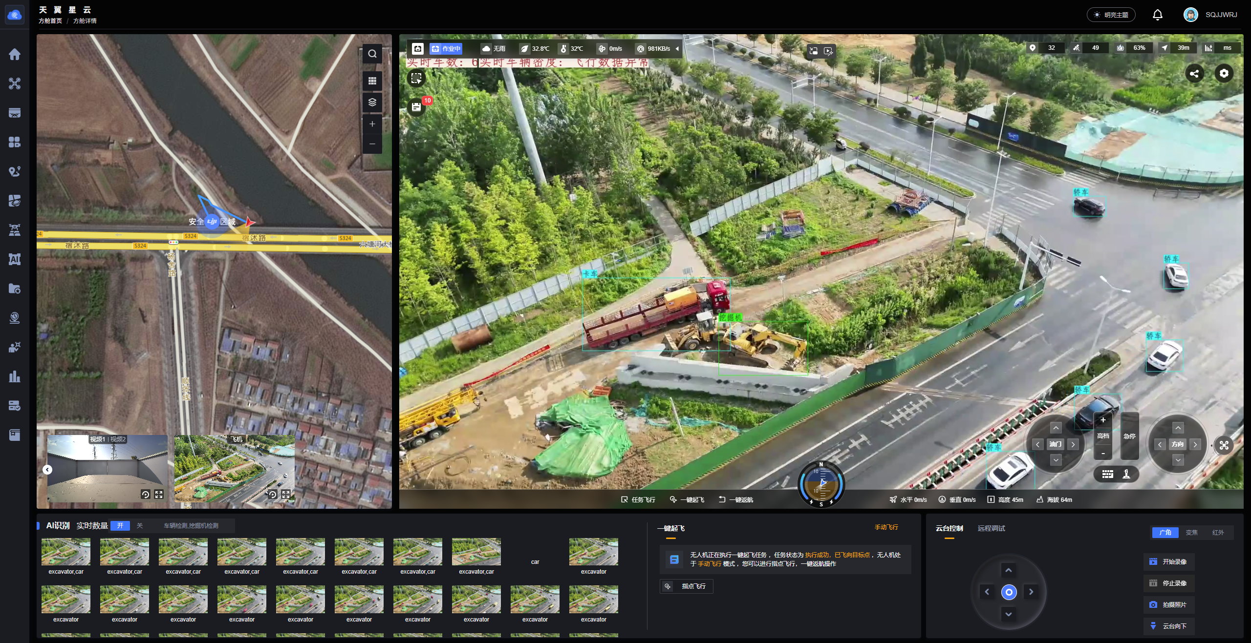Image resolution: width=1251 pixels, height=643 pixels.
Task: Click the 一键返航 return home button
Action: click(x=736, y=499)
